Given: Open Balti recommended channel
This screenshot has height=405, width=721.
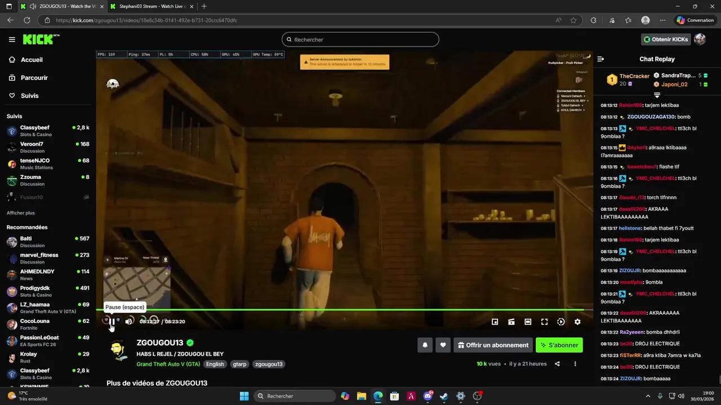Looking at the screenshot, I should pos(48,242).
